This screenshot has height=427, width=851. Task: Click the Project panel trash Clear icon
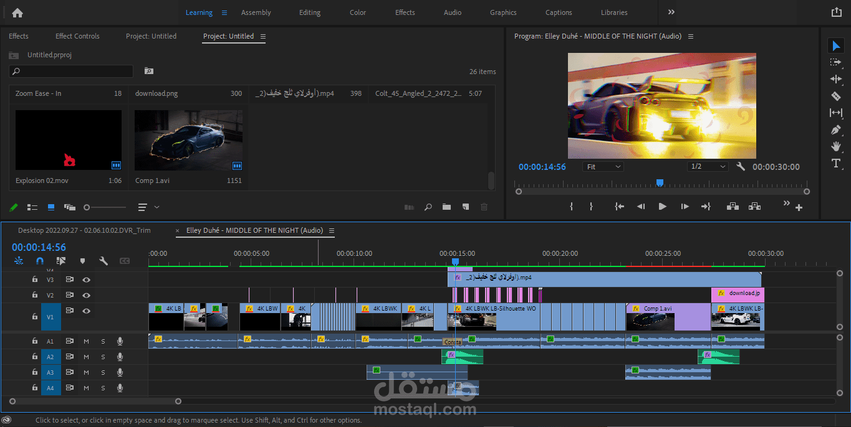484,207
